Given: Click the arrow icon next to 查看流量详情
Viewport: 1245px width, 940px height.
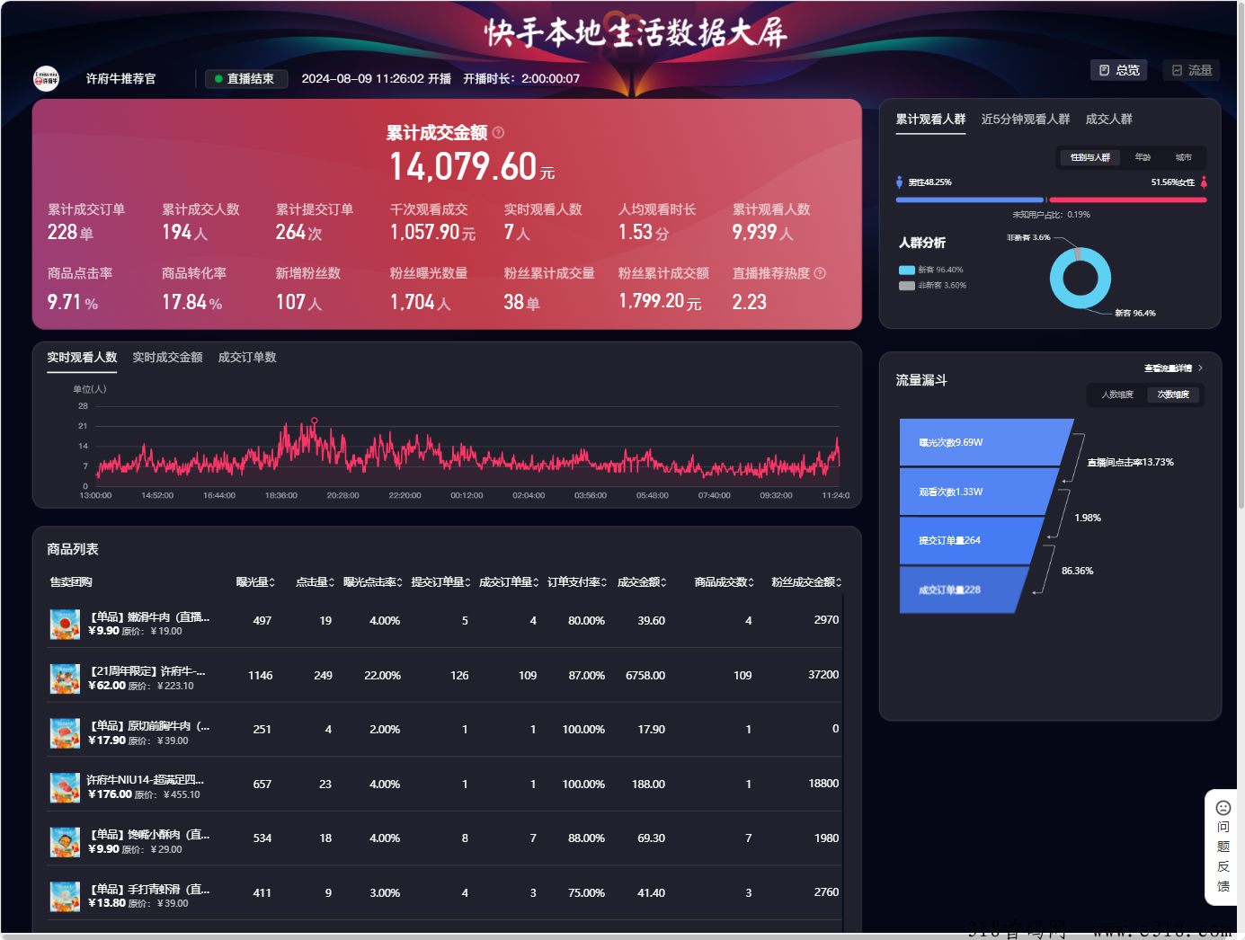Looking at the screenshot, I should 1200,368.
